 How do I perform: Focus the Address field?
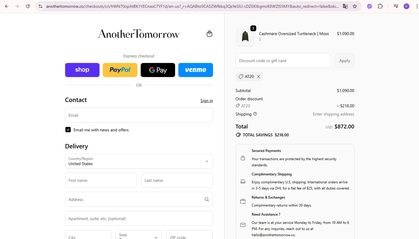coord(139,199)
